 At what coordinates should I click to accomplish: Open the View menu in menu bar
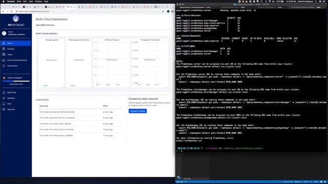tap(31, 1)
